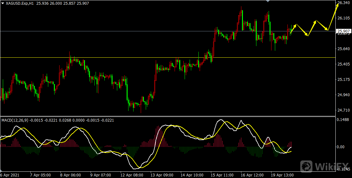Click the MACD(12,26,9) indicator label
Viewport: 352px width, 178px height.
[x=15, y=120]
